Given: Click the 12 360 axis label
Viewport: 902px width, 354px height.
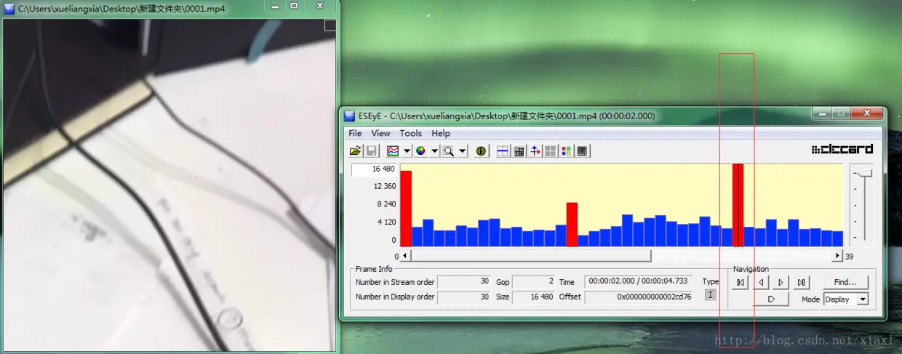Looking at the screenshot, I should coord(383,187).
